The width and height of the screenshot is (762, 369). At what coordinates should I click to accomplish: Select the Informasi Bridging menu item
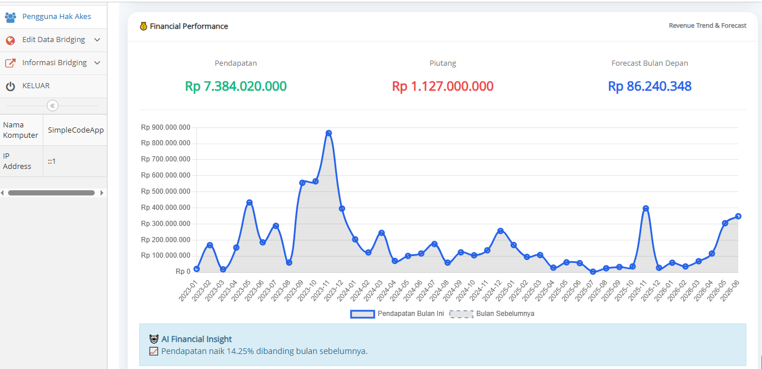[53, 63]
